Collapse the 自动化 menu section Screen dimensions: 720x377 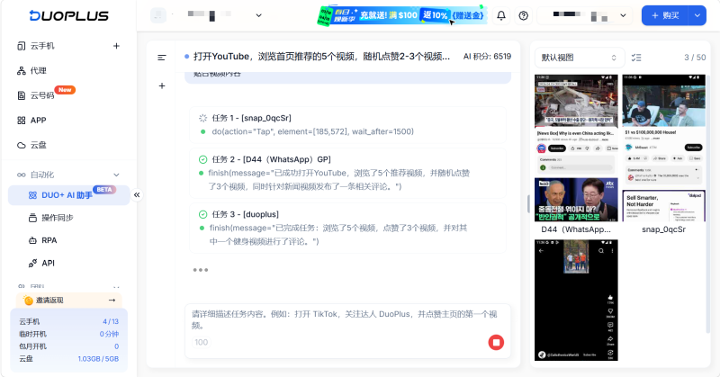click(116, 175)
